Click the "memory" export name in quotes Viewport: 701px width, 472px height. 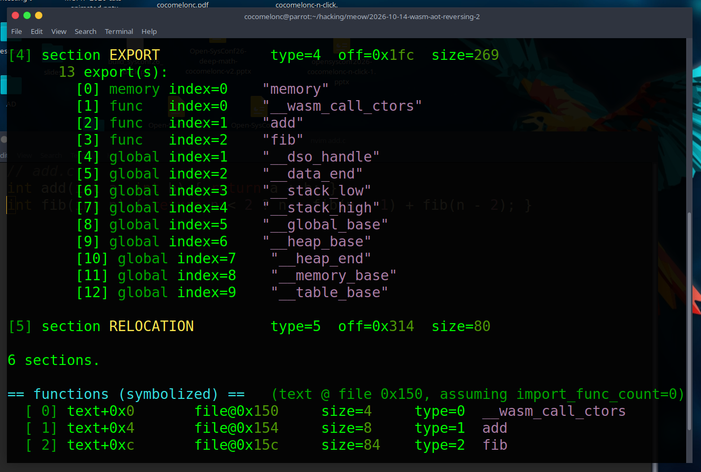point(296,89)
